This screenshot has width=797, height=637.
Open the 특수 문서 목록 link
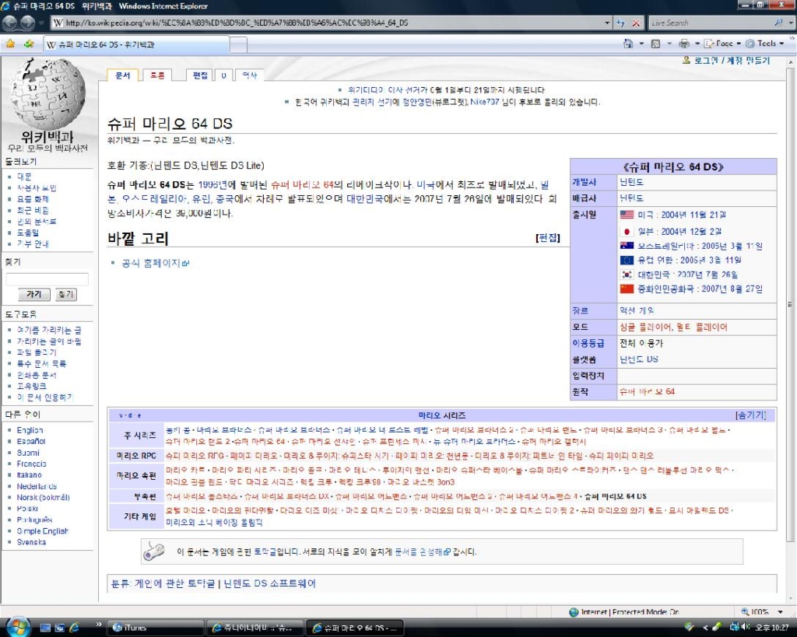(x=41, y=364)
